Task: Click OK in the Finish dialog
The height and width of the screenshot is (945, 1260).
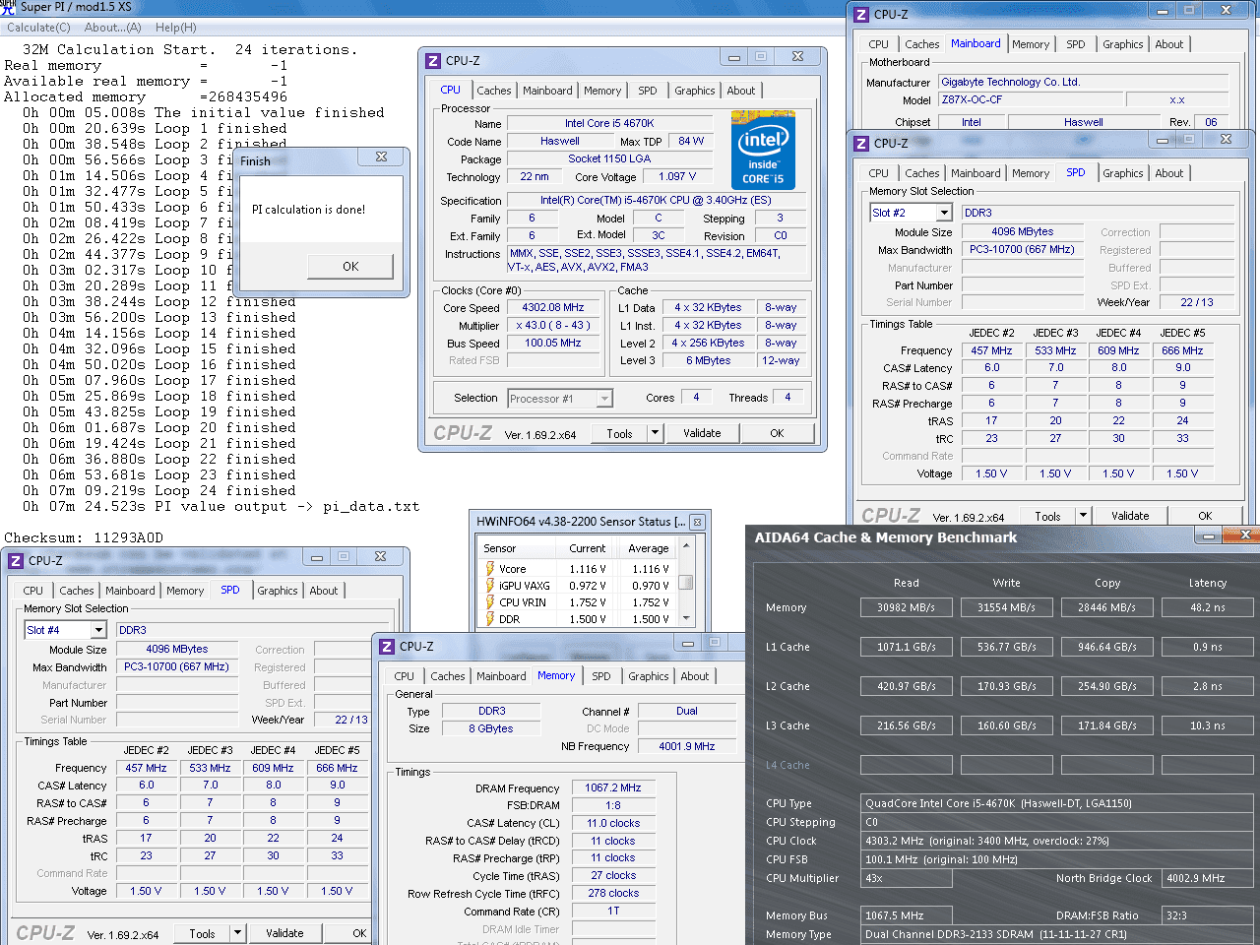Action: click(x=350, y=267)
